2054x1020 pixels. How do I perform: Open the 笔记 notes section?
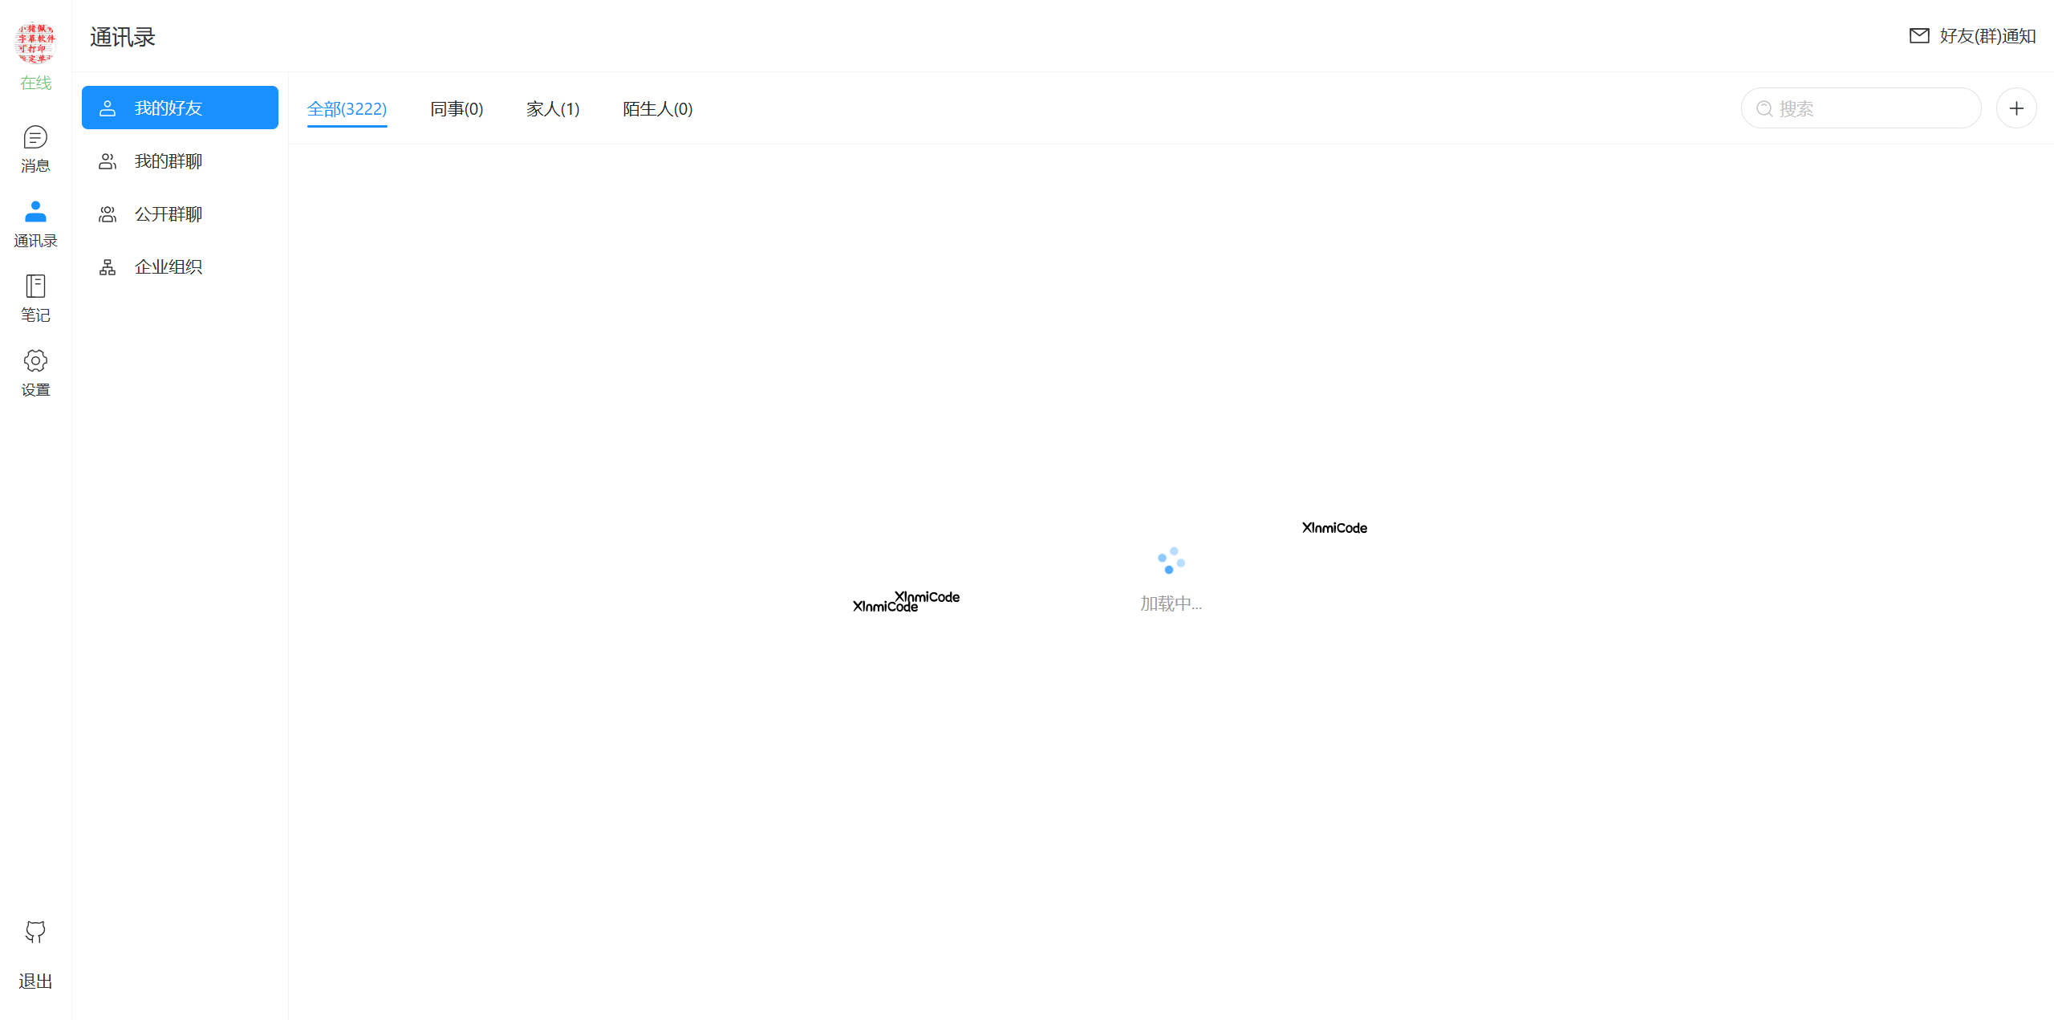(x=35, y=296)
